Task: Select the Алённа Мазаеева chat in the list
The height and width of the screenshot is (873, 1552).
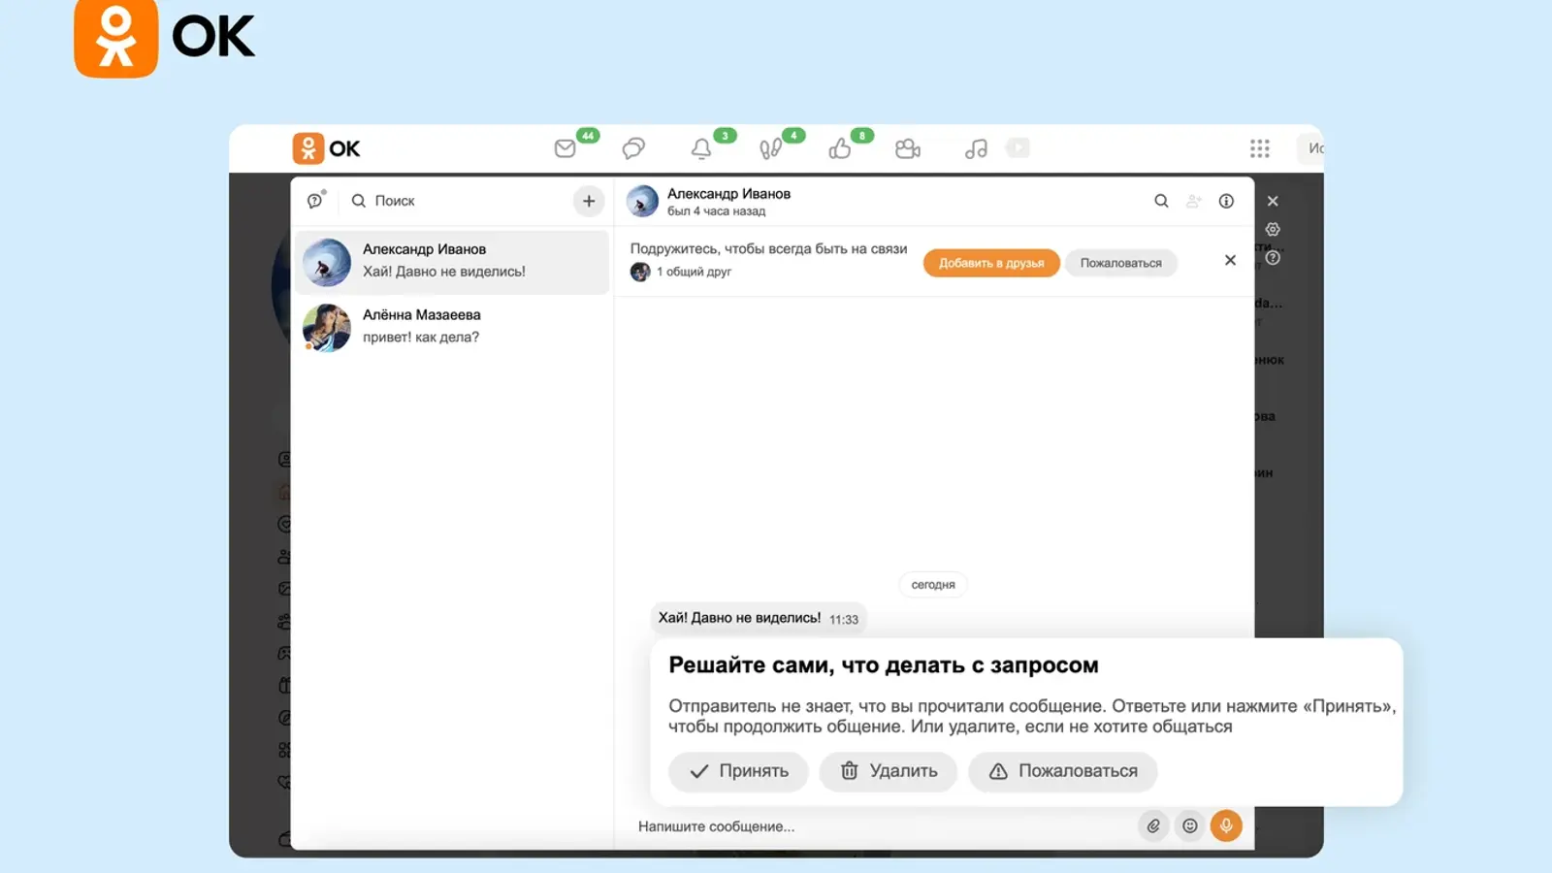Action: [x=452, y=327]
